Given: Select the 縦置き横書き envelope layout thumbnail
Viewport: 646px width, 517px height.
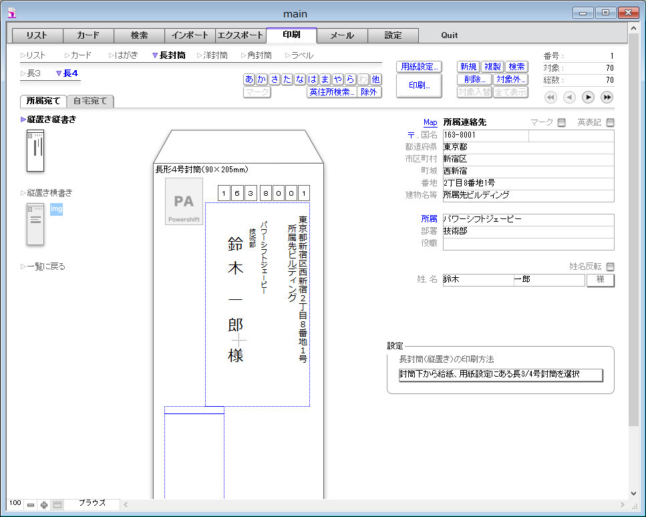Looking at the screenshot, I should [35, 224].
